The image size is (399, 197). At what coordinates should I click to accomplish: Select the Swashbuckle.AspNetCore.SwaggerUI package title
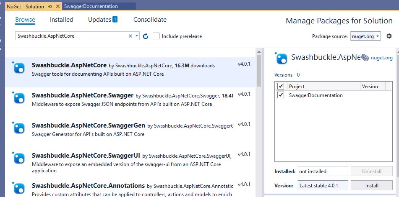[x=86, y=156]
